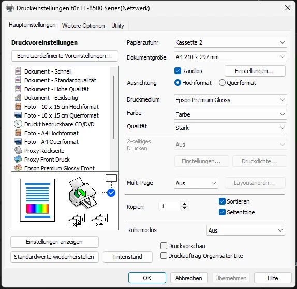This screenshot has height=289, width=297.
Task: Click the Foto - A4 Hochformat icon
Action: 18,133
